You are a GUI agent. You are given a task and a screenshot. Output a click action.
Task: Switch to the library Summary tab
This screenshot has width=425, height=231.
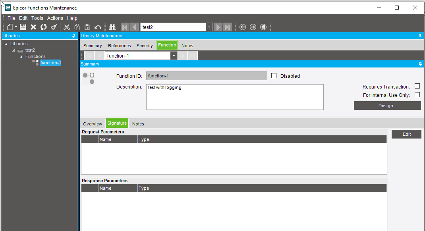[93, 46]
